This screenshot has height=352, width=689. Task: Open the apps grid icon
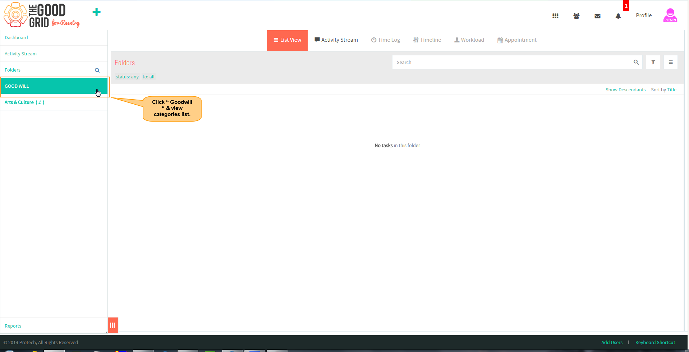click(555, 16)
